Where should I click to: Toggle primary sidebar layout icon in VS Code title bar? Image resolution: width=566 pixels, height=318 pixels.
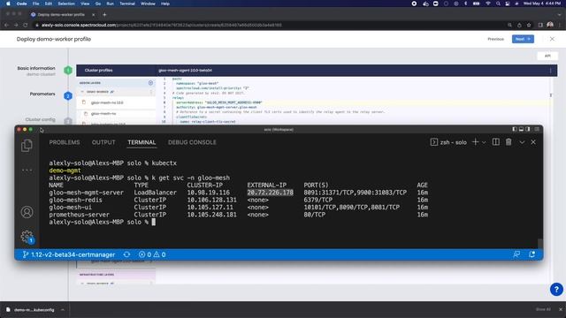click(x=515, y=129)
